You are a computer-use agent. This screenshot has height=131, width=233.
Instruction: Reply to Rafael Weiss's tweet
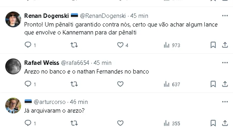(28, 84)
